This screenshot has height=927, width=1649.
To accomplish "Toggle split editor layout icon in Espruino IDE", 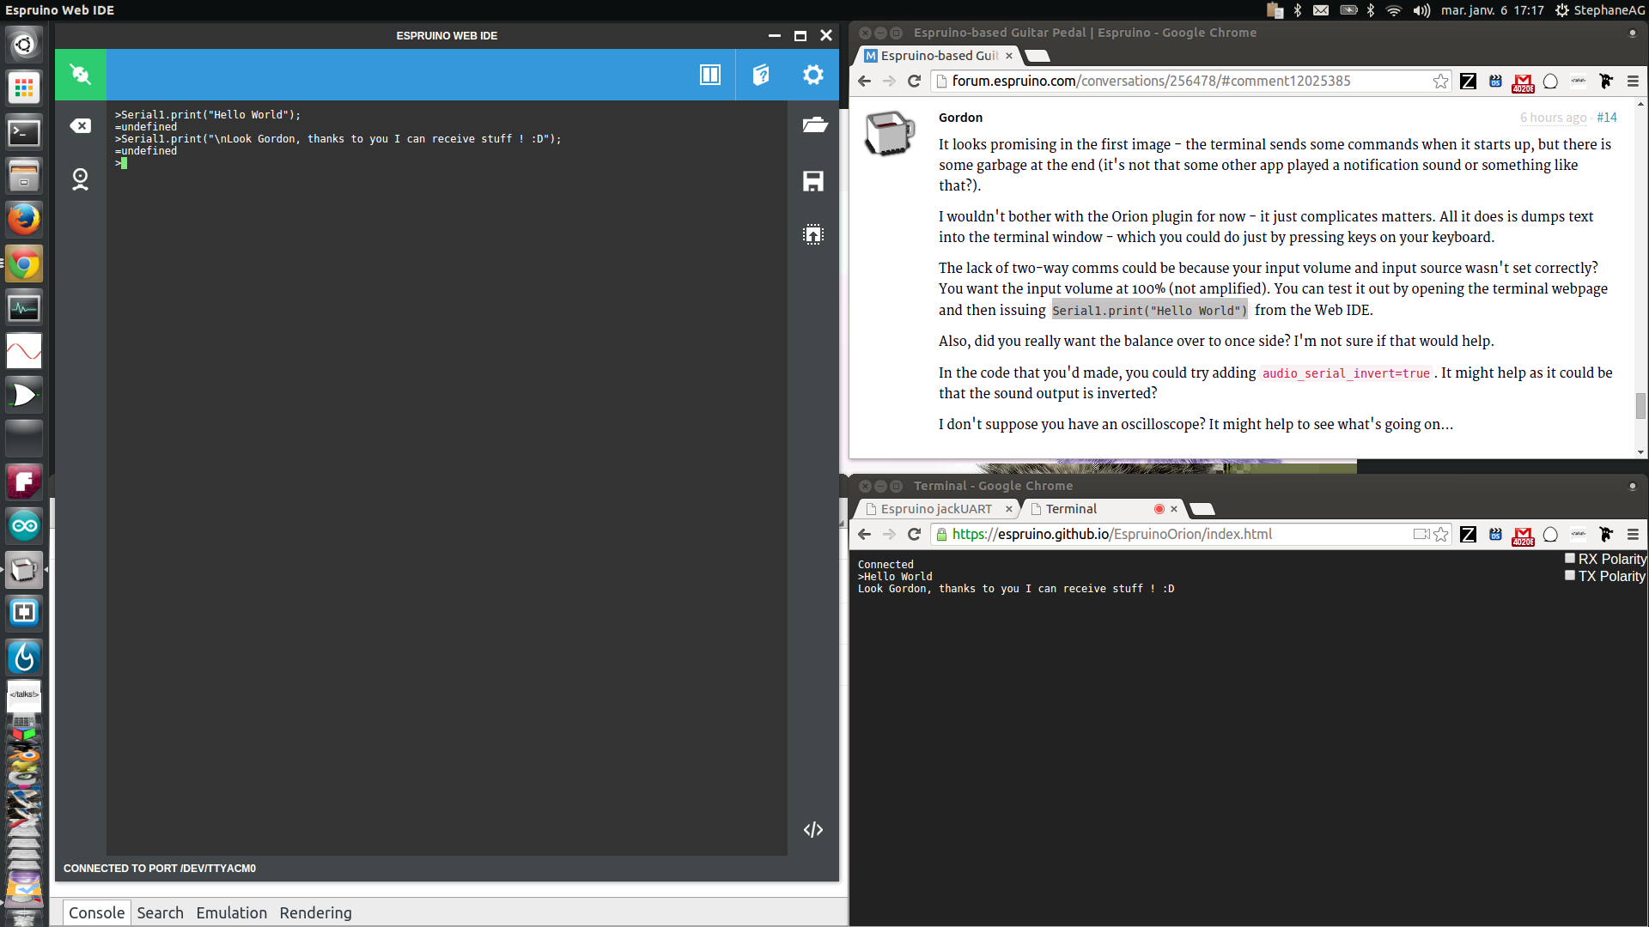I will (710, 75).
